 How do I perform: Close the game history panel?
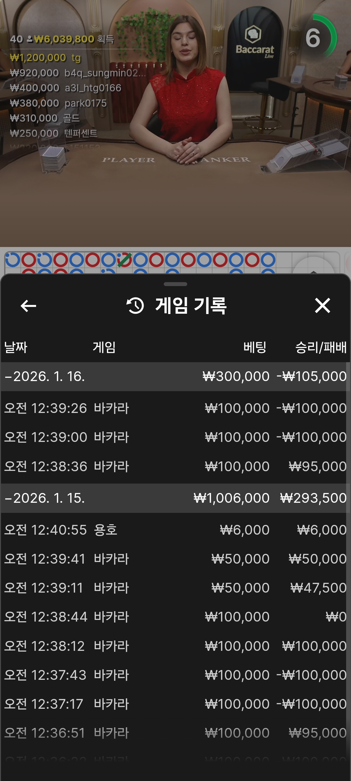[322, 306]
